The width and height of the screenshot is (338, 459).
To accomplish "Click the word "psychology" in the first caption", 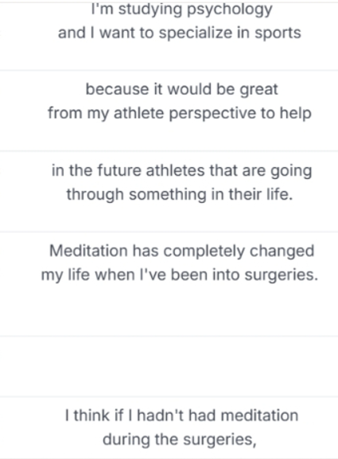I will pyautogui.click(x=230, y=10).
